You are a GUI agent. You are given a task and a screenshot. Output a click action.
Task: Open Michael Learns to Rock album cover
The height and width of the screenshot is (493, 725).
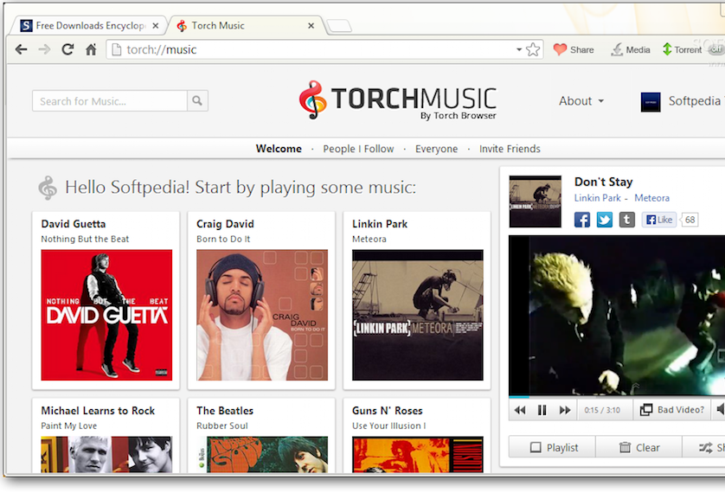pos(106,454)
